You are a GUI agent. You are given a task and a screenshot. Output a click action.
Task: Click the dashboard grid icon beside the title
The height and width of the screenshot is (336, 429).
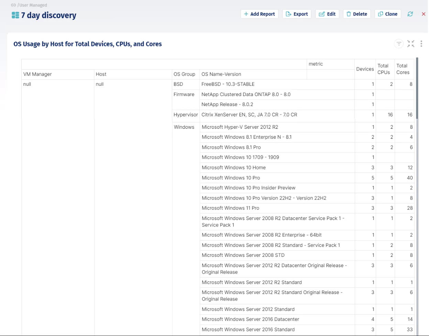click(x=15, y=15)
